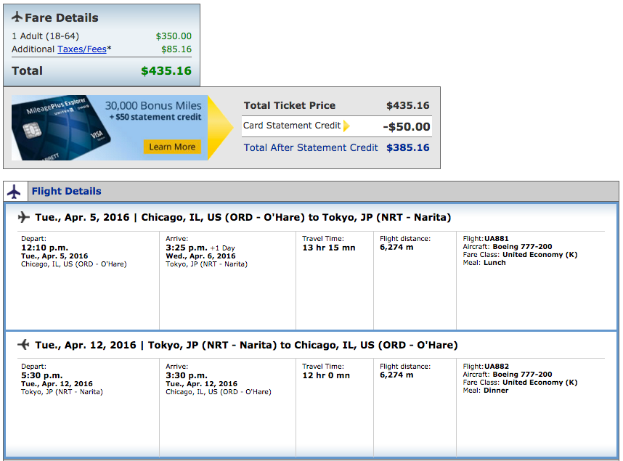Click the UA882 flight number
The height and width of the screenshot is (461, 623).
[497, 366]
